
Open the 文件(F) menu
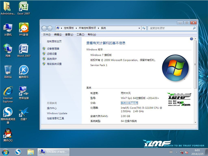47,35
